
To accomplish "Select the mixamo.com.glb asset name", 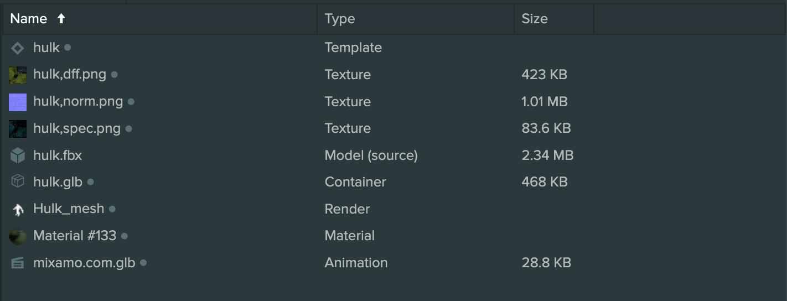I will (84, 263).
